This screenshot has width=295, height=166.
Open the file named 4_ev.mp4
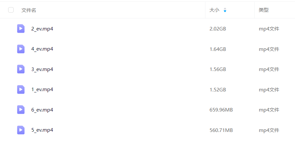pos(42,49)
